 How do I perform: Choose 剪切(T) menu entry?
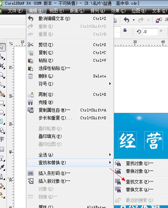[70, 45]
